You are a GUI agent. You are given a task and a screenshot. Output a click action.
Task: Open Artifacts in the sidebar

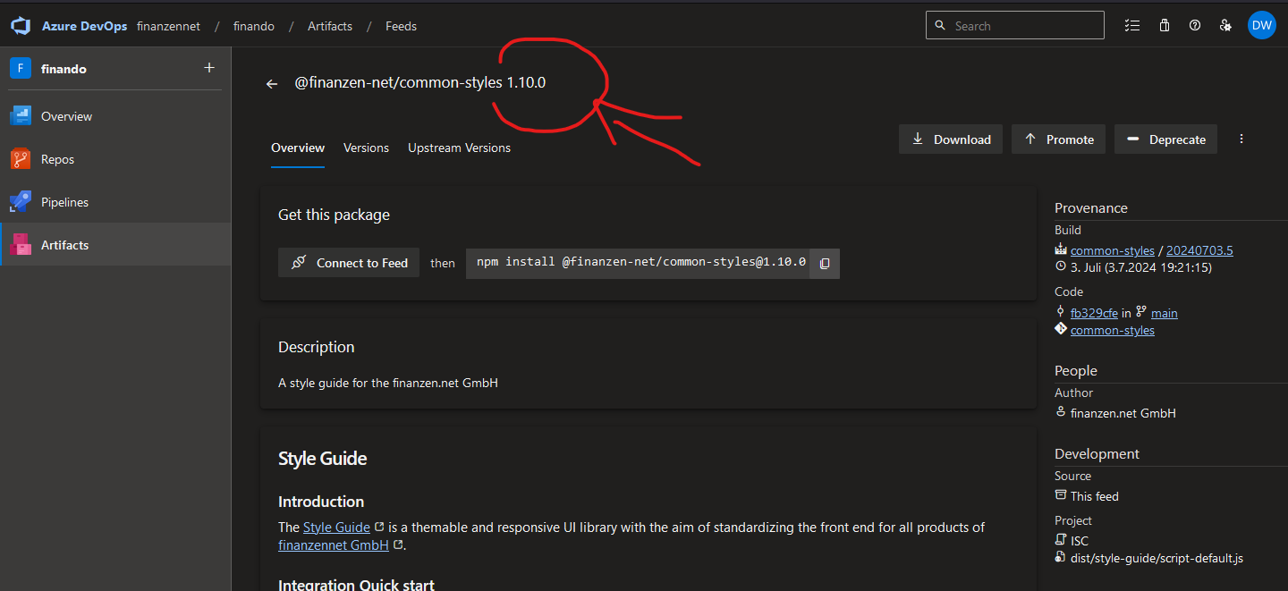115,245
